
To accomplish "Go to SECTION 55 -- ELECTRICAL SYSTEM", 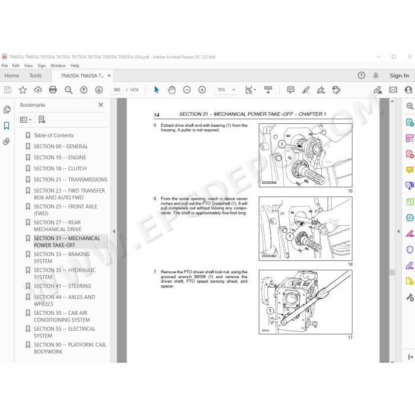I will point(65,332).
